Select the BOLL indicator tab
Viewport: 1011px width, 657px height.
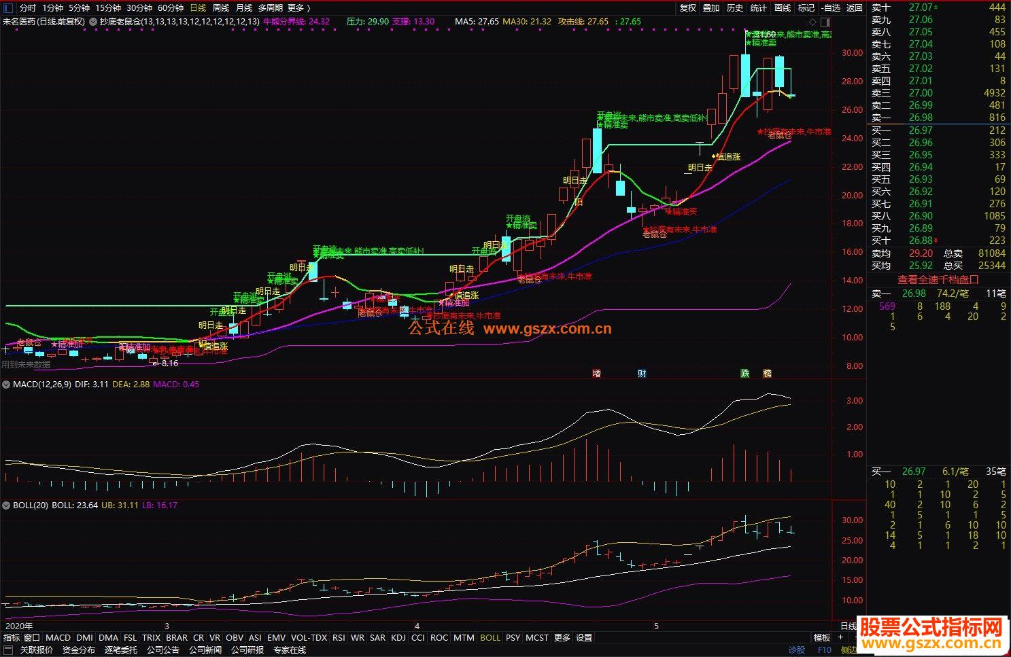point(490,638)
